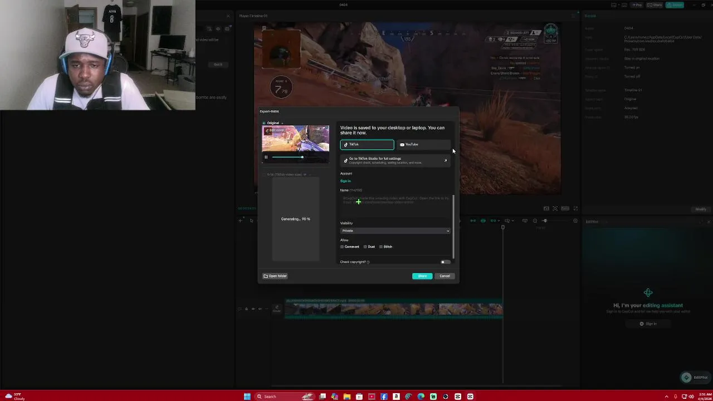
Task: Click the taskbar Search box
Action: pos(285,397)
